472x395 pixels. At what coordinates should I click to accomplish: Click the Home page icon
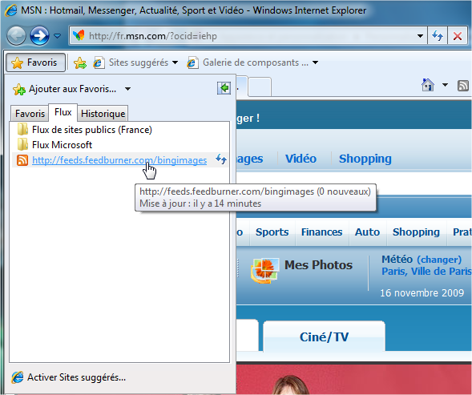pos(428,85)
